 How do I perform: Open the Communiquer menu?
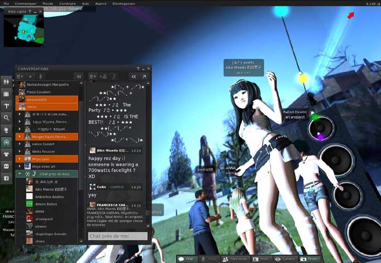[x=26, y=3]
